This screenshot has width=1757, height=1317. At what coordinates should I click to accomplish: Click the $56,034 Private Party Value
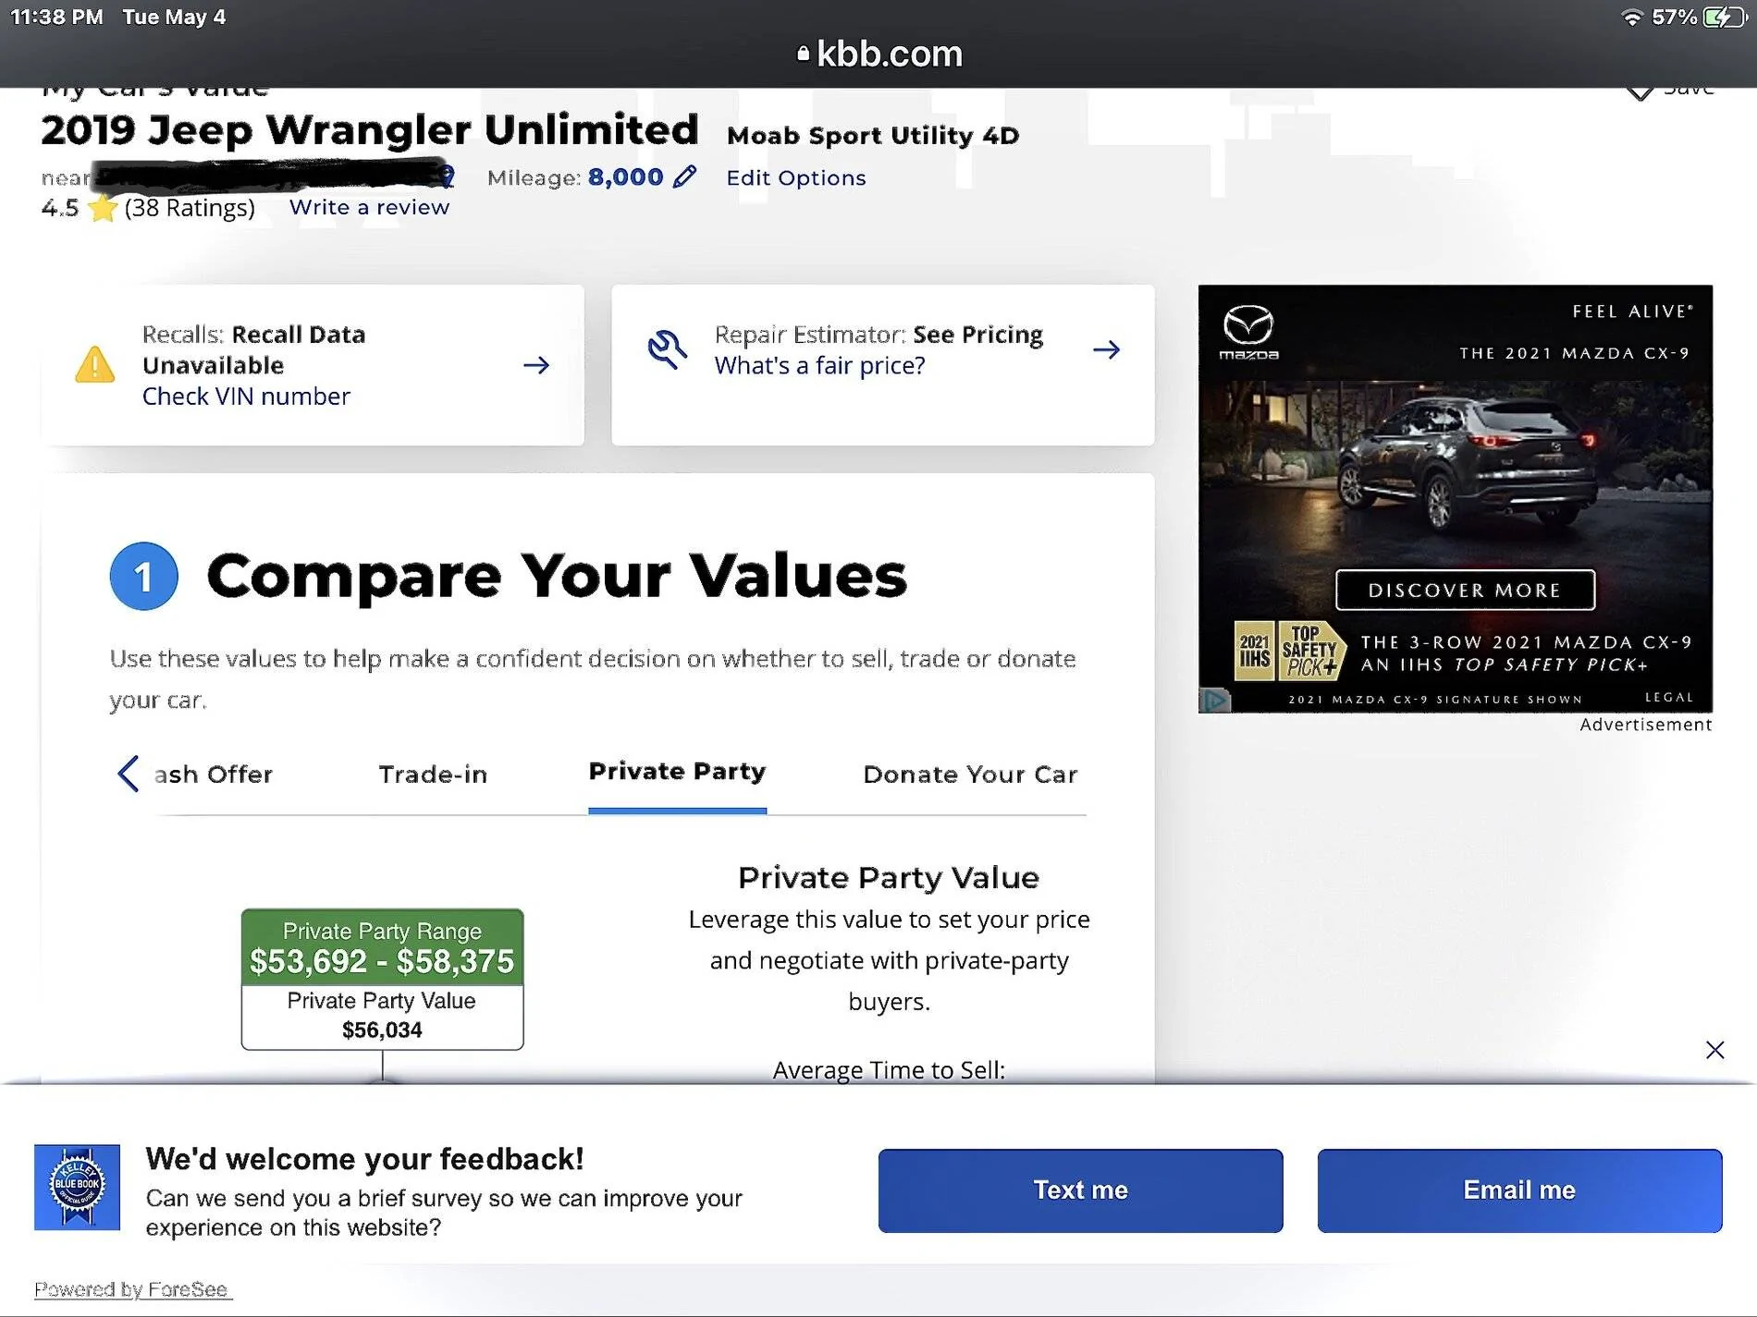click(x=382, y=1030)
